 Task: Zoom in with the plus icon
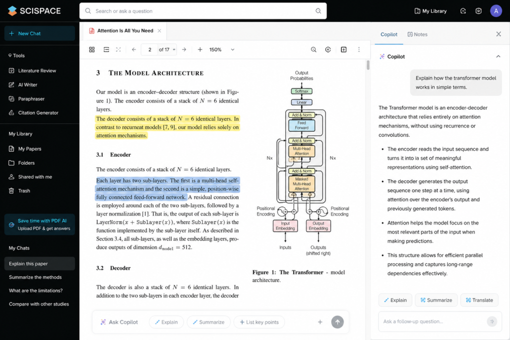pyautogui.click(x=200, y=49)
